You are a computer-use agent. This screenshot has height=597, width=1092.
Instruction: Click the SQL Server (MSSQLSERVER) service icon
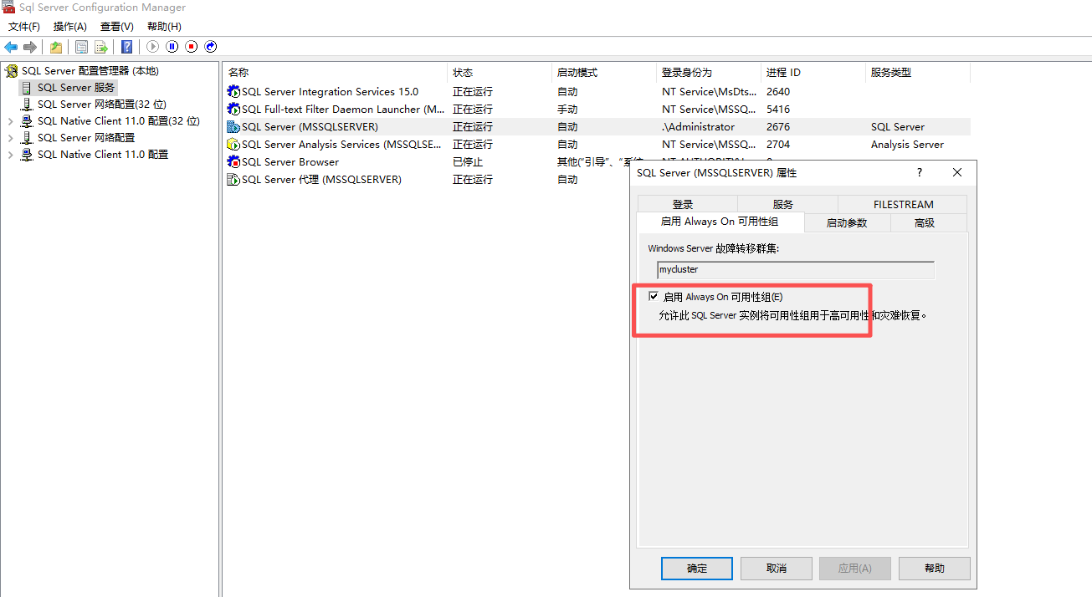pyautogui.click(x=233, y=127)
